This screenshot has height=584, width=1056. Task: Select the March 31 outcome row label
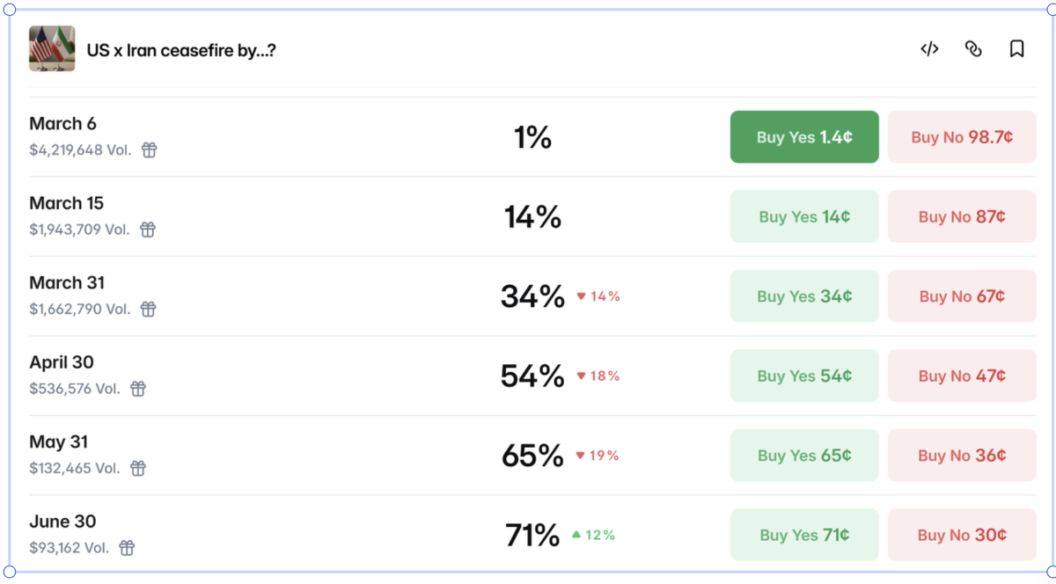(67, 283)
